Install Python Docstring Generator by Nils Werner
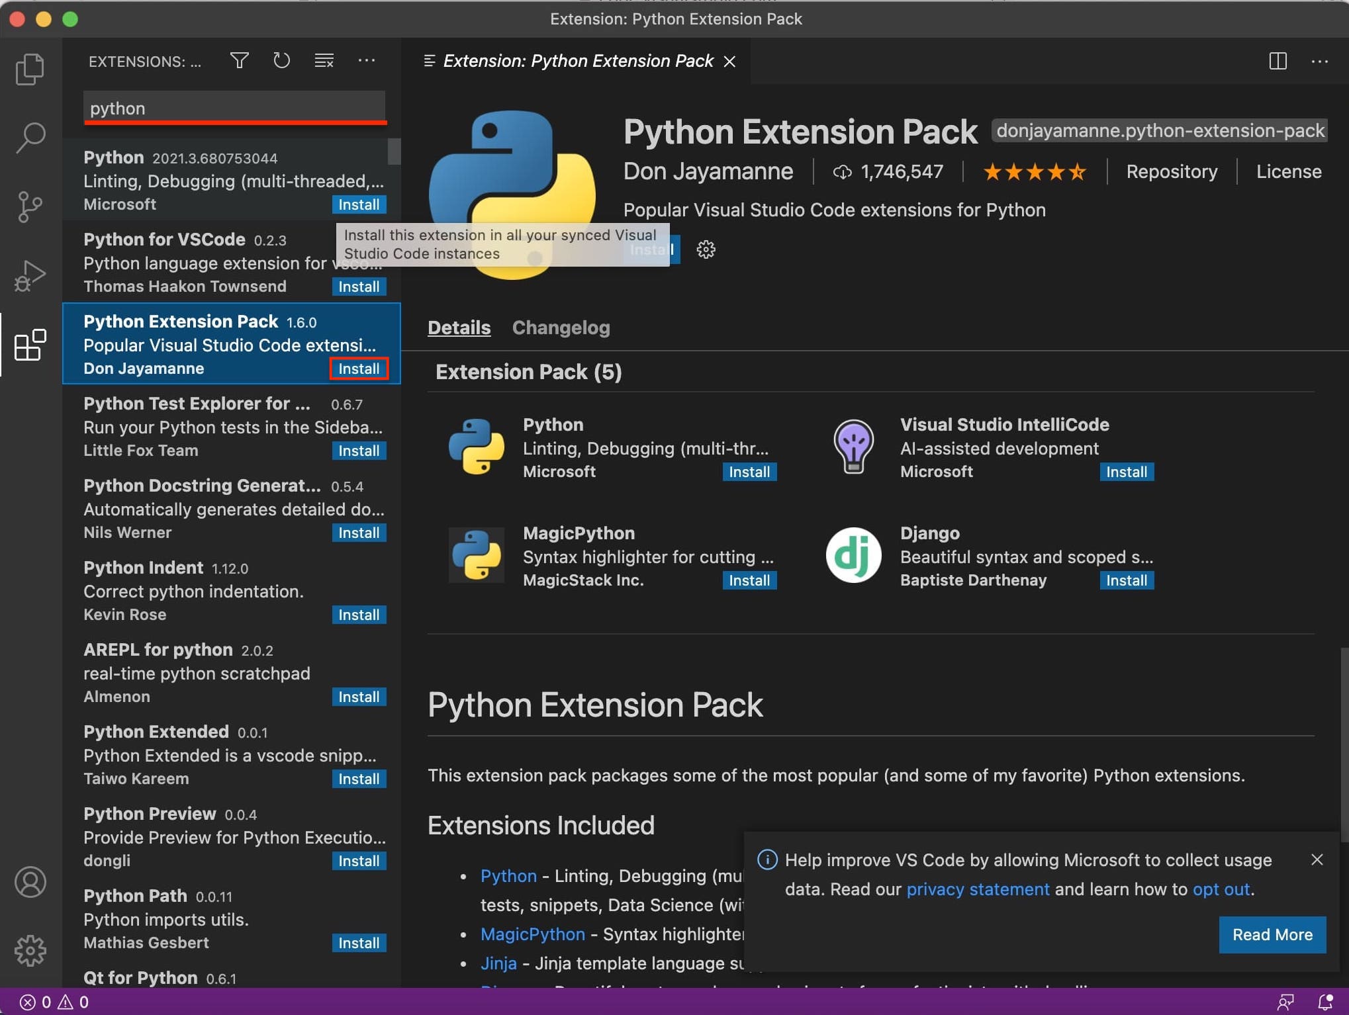This screenshot has height=1015, width=1349. point(359,533)
